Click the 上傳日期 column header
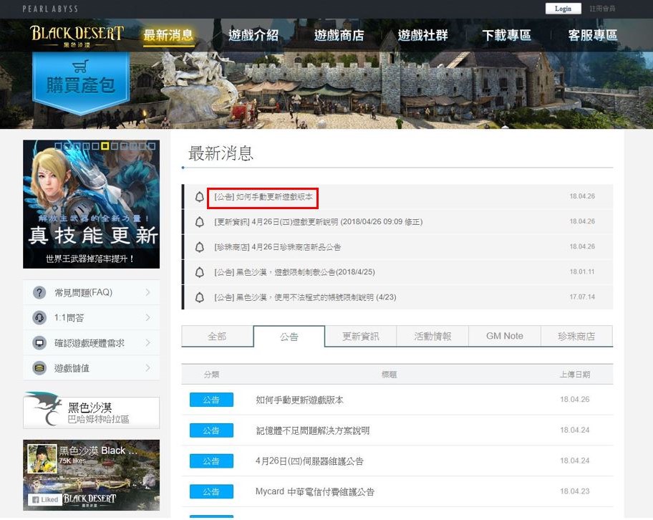This screenshot has height=520, width=653. [x=575, y=375]
